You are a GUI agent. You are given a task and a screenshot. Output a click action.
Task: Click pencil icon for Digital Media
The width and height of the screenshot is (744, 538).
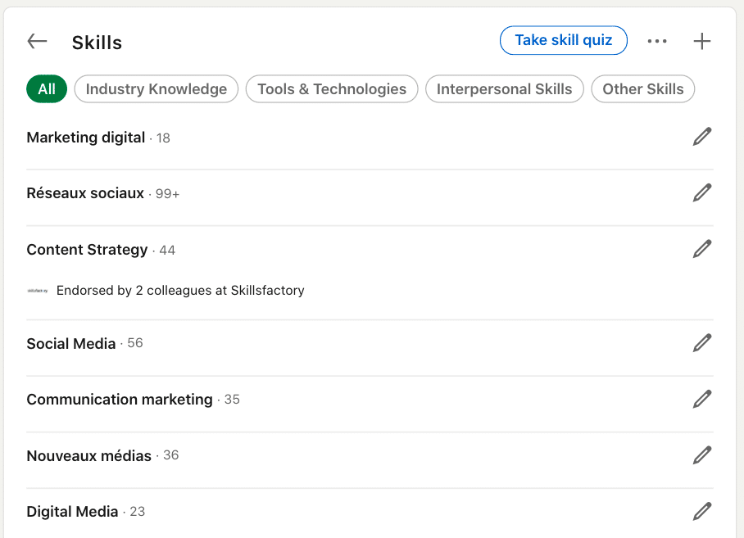click(x=702, y=511)
